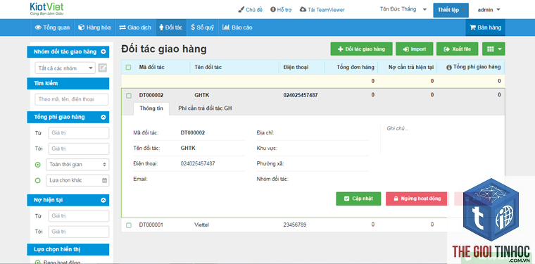Open the Lựa chọn khác date picker

pos(77,180)
